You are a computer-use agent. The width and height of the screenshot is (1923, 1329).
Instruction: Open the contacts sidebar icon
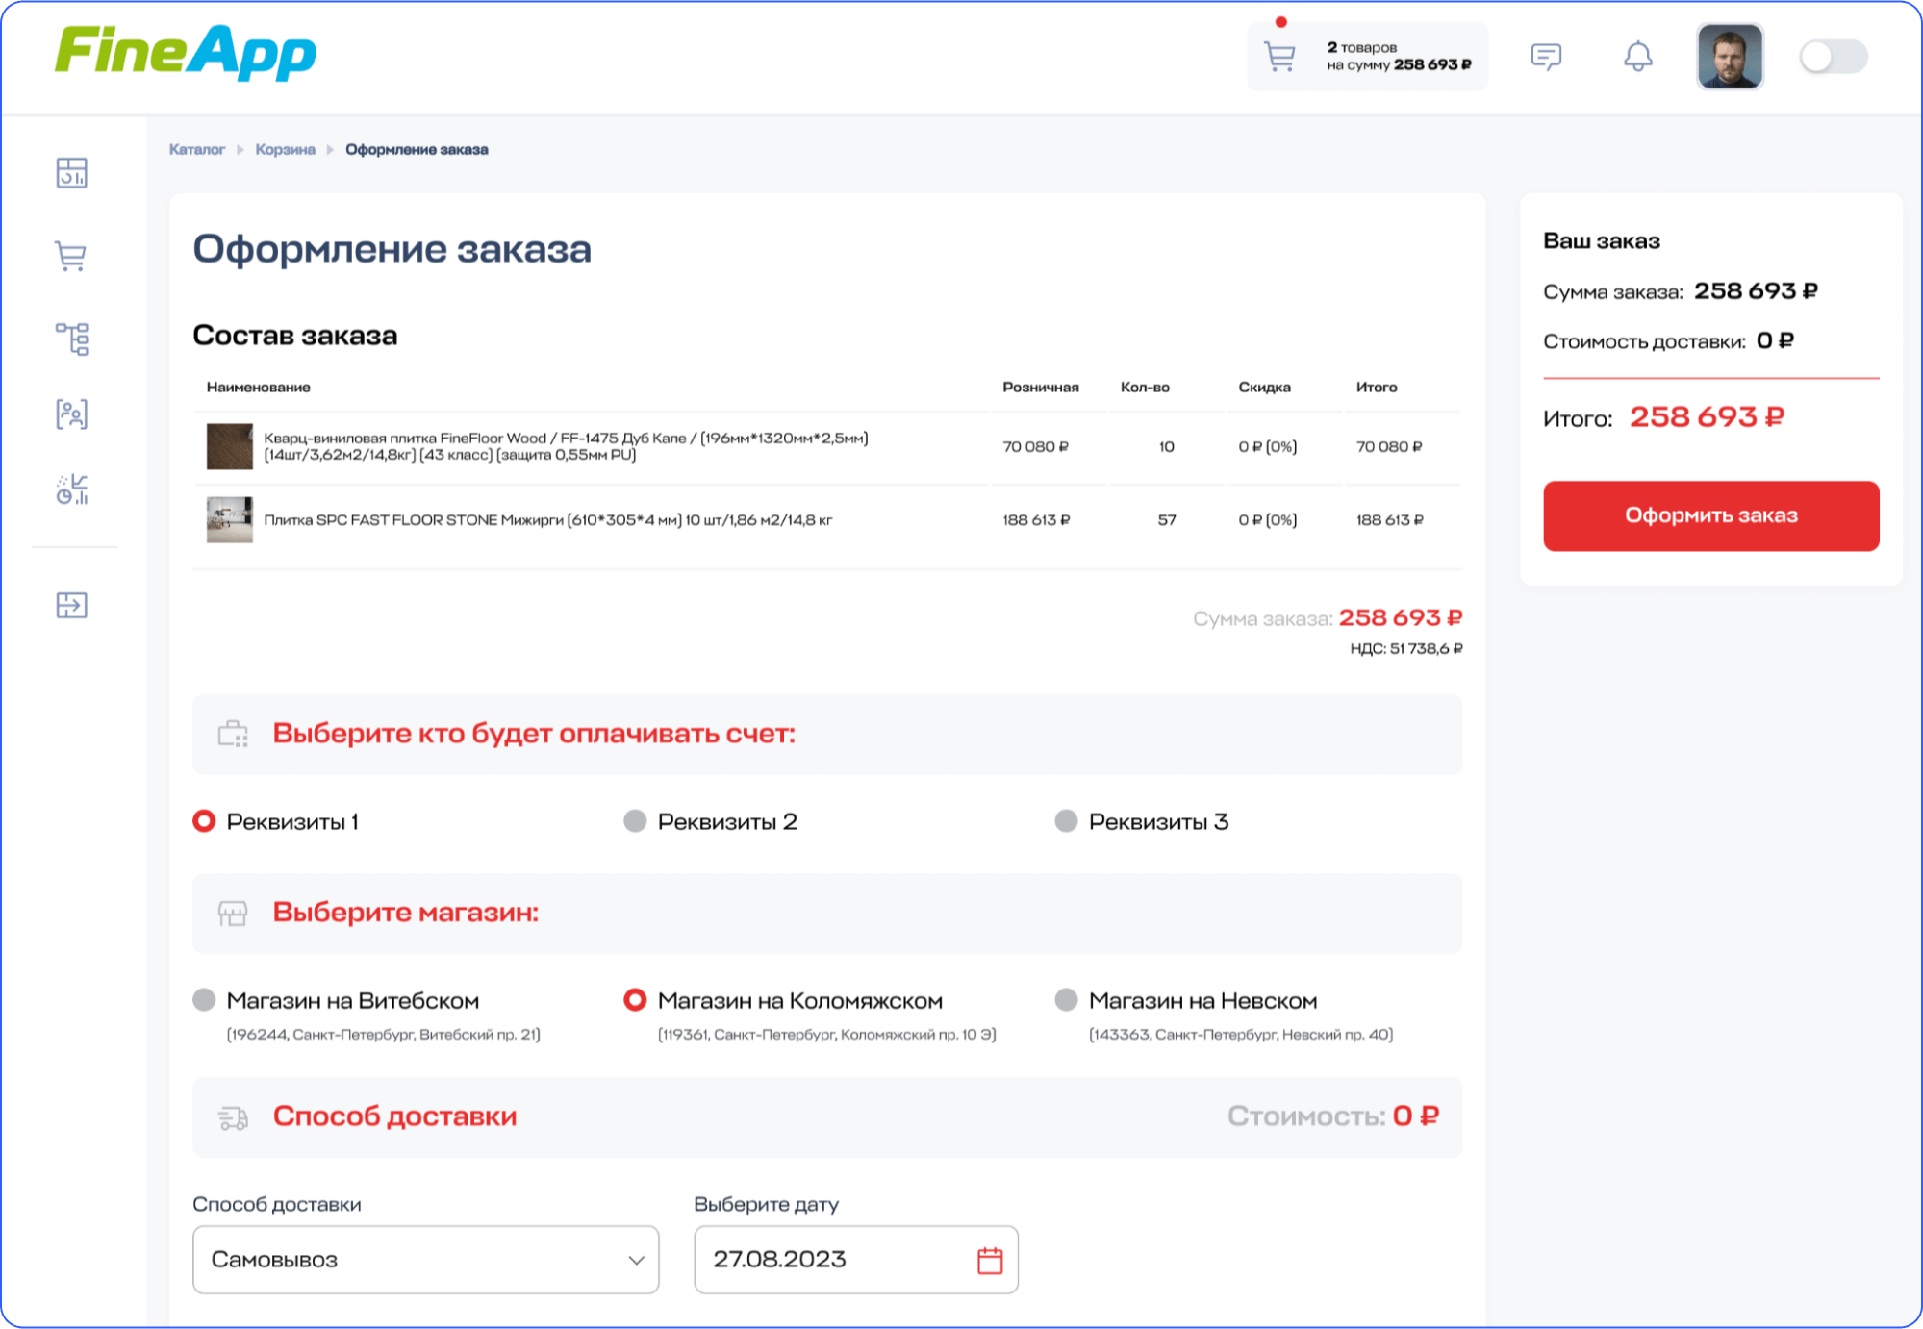point(71,414)
